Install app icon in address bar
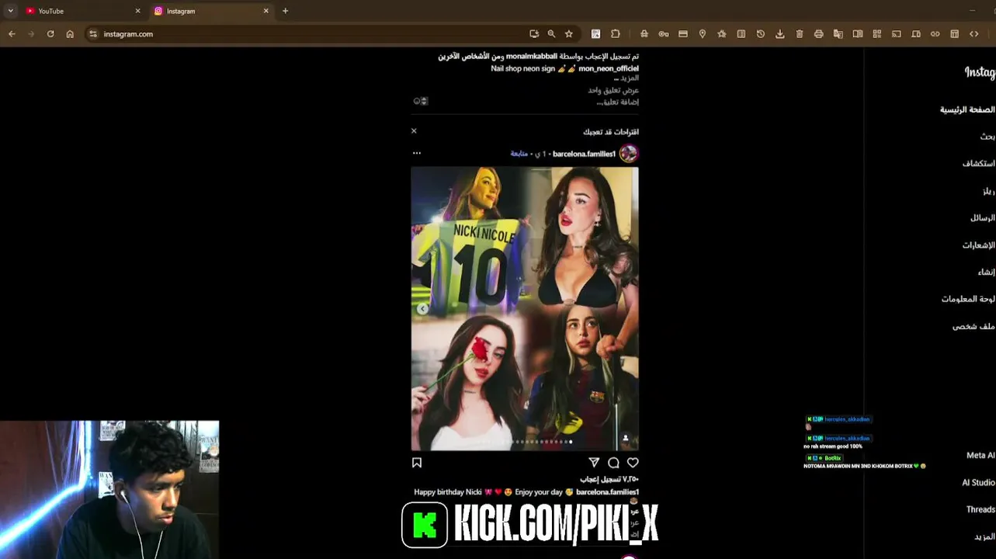 [534, 34]
